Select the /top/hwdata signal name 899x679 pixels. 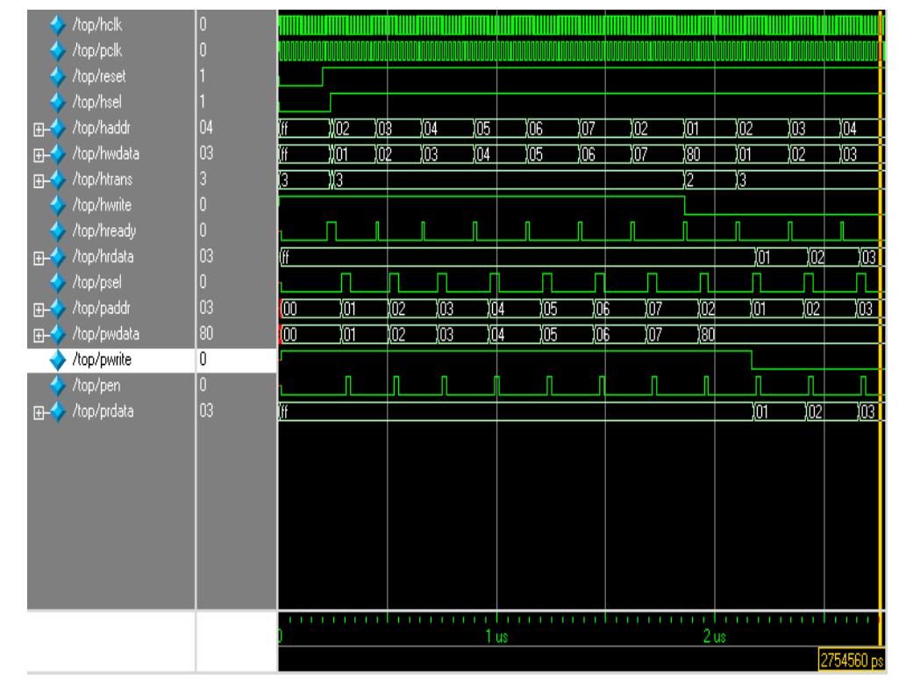click(105, 154)
